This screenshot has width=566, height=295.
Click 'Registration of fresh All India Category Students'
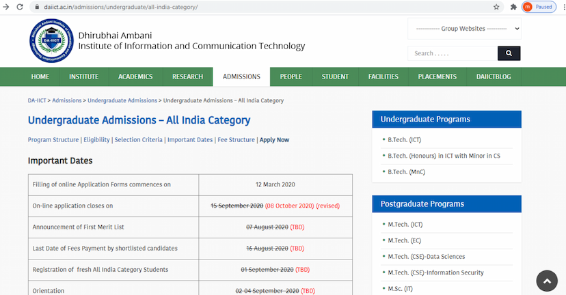coord(100,270)
